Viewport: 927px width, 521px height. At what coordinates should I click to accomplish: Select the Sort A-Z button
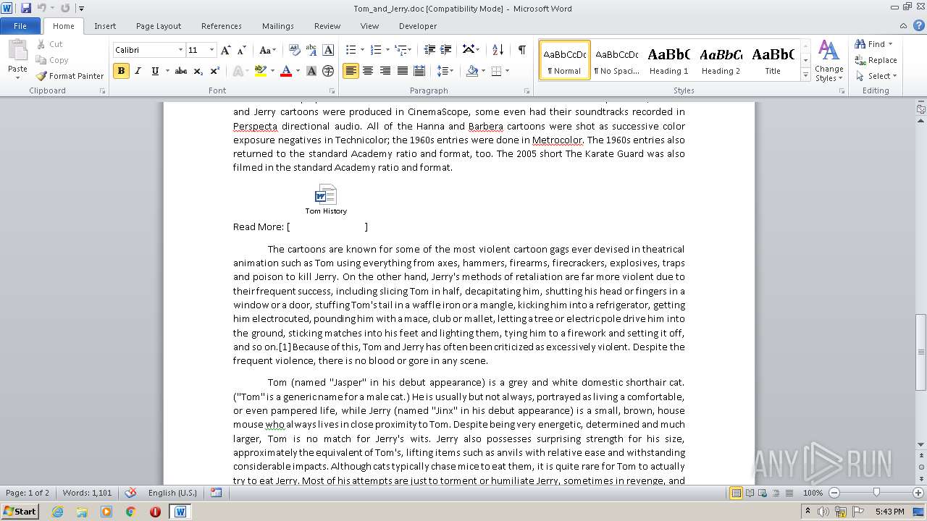point(498,50)
